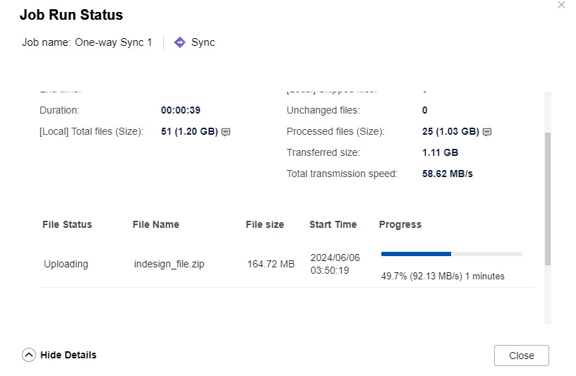Sort by File Name column header

point(156,224)
